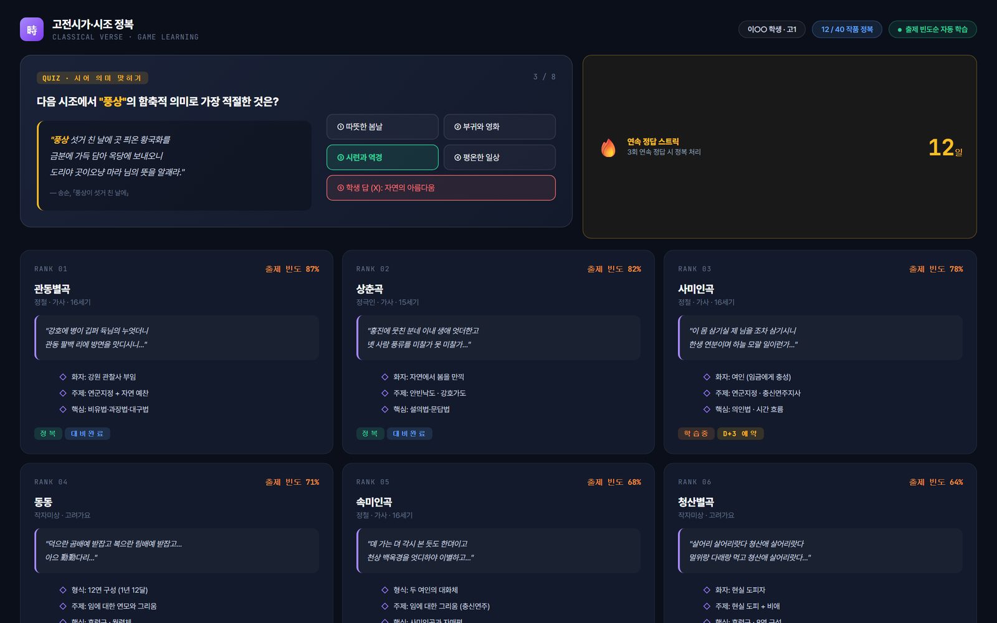997x623 pixels.
Task: Click 작자미상 · 고려가요 under 동동
Action: click(62, 515)
